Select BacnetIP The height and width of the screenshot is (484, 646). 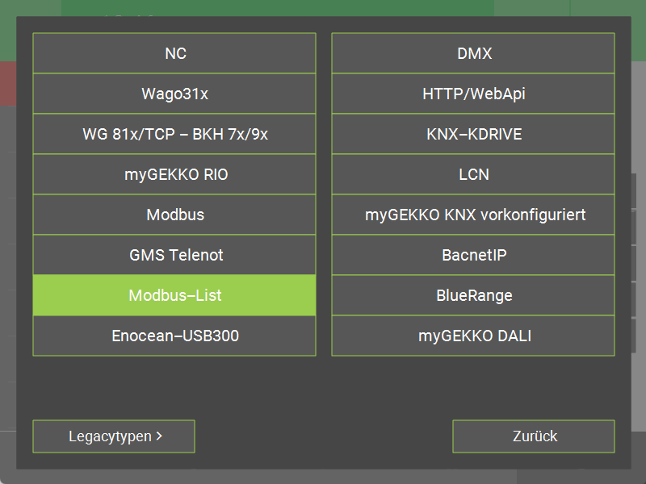pos(473,255)
